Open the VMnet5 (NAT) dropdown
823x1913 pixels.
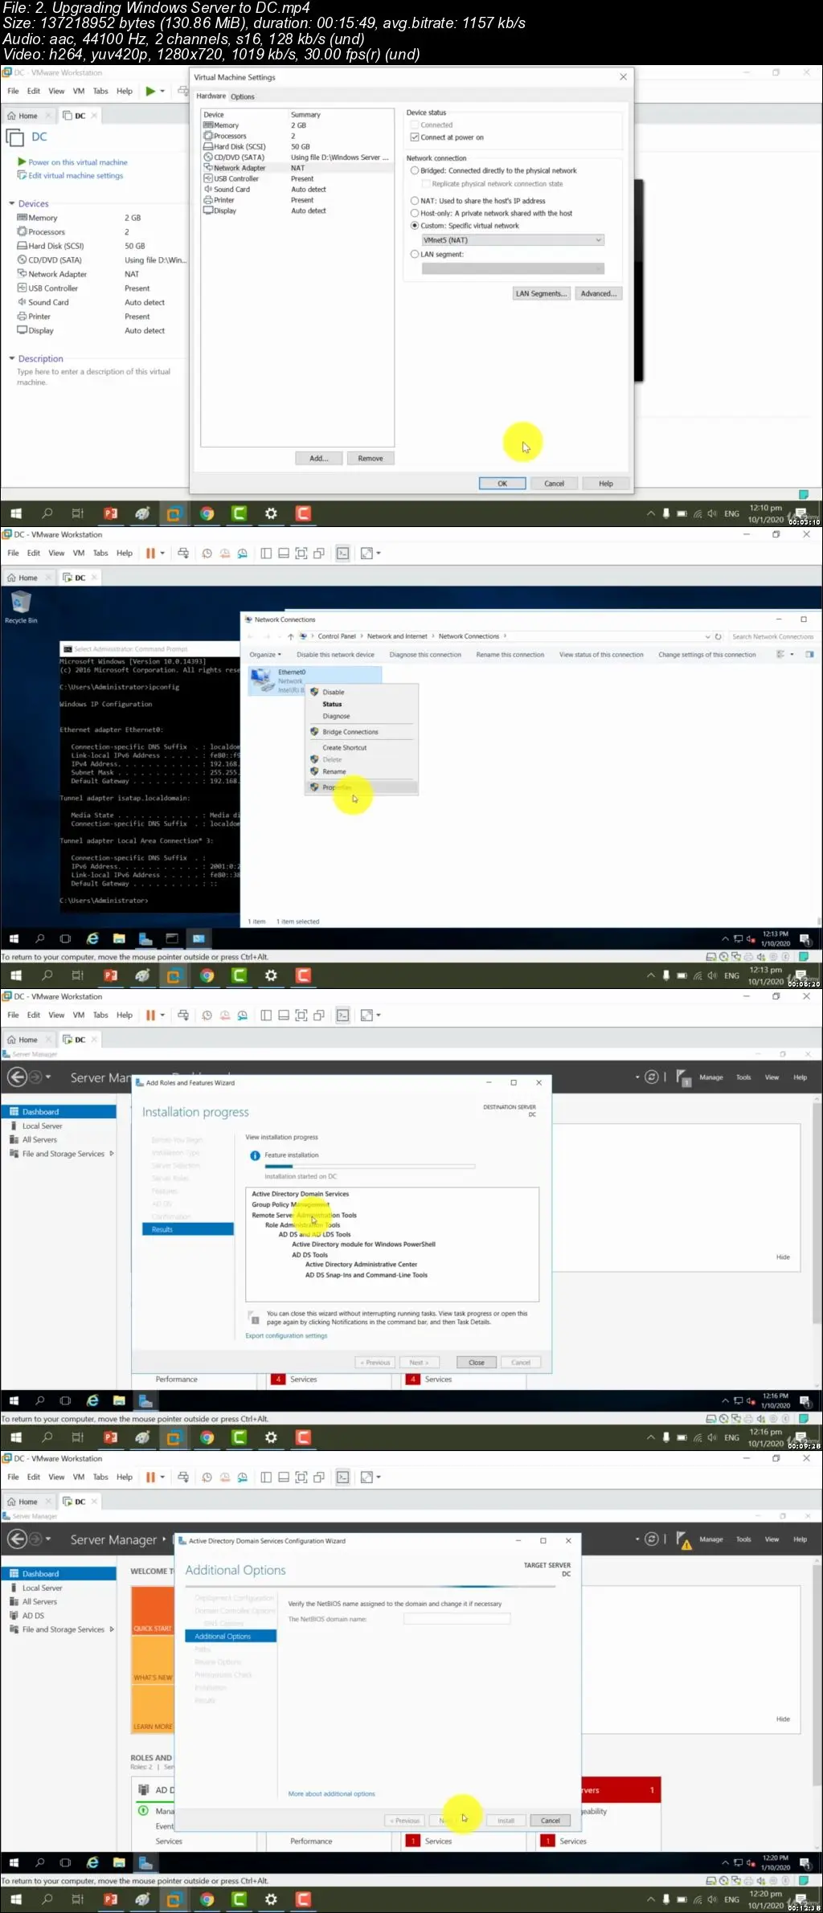513,240
